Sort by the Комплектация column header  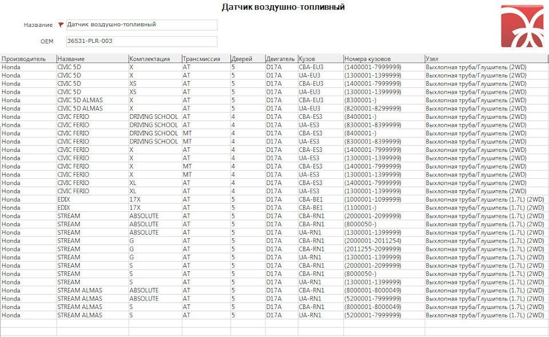coord(155,59)
